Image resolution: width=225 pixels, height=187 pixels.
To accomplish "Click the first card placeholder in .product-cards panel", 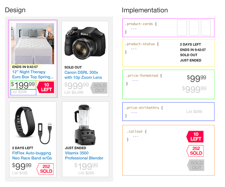I will 182,27.
